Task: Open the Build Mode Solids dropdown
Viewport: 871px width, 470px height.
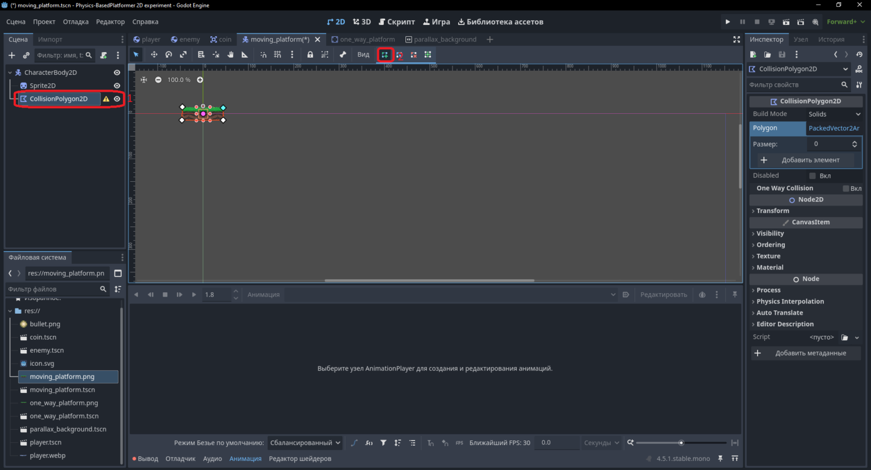Action: tap(834, 114)
